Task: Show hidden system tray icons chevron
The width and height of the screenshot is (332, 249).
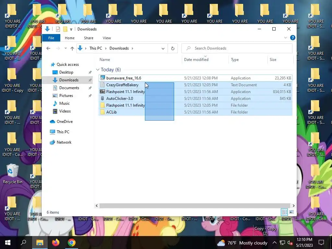Action: point(274,243)
